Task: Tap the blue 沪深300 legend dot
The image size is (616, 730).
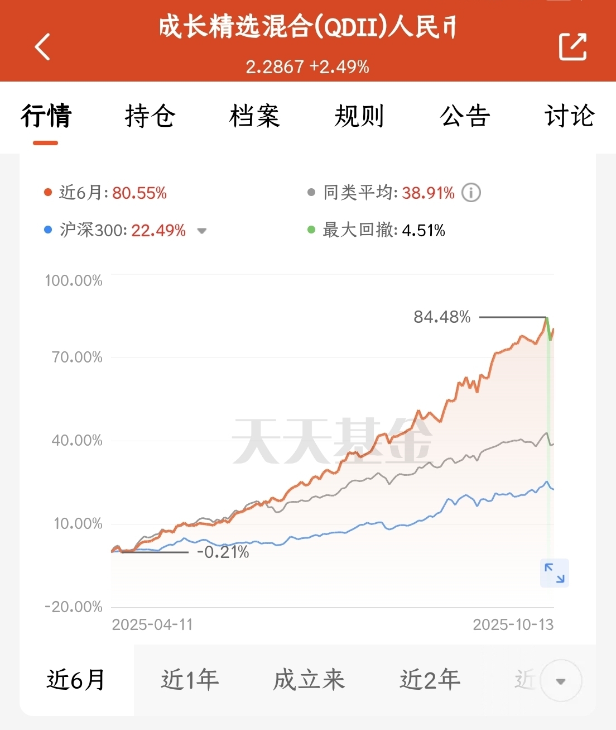Action: click(48, 230)
